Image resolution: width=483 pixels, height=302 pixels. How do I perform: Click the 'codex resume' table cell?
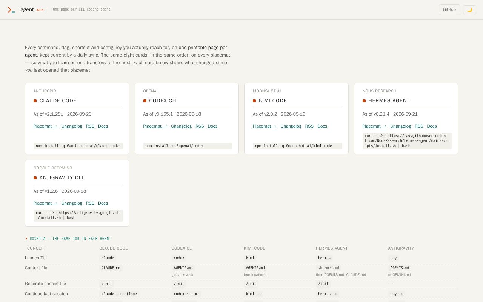186,294
